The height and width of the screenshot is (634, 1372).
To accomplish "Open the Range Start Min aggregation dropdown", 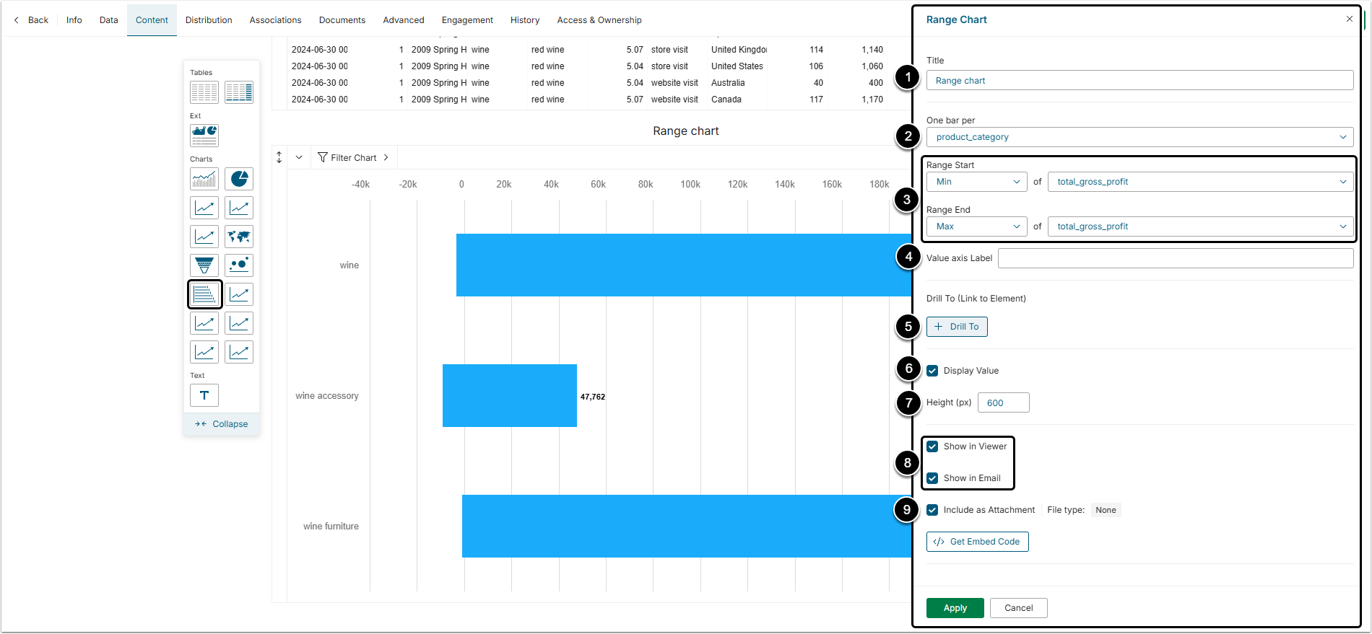I will 976,182.
